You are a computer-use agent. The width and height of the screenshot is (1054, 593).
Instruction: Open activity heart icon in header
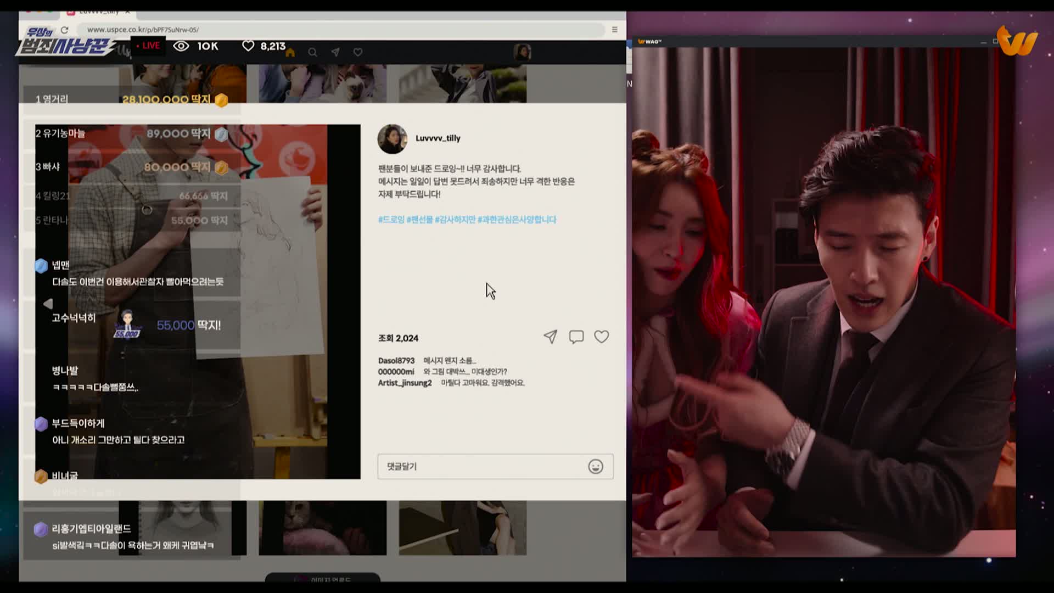click(358, 53)
